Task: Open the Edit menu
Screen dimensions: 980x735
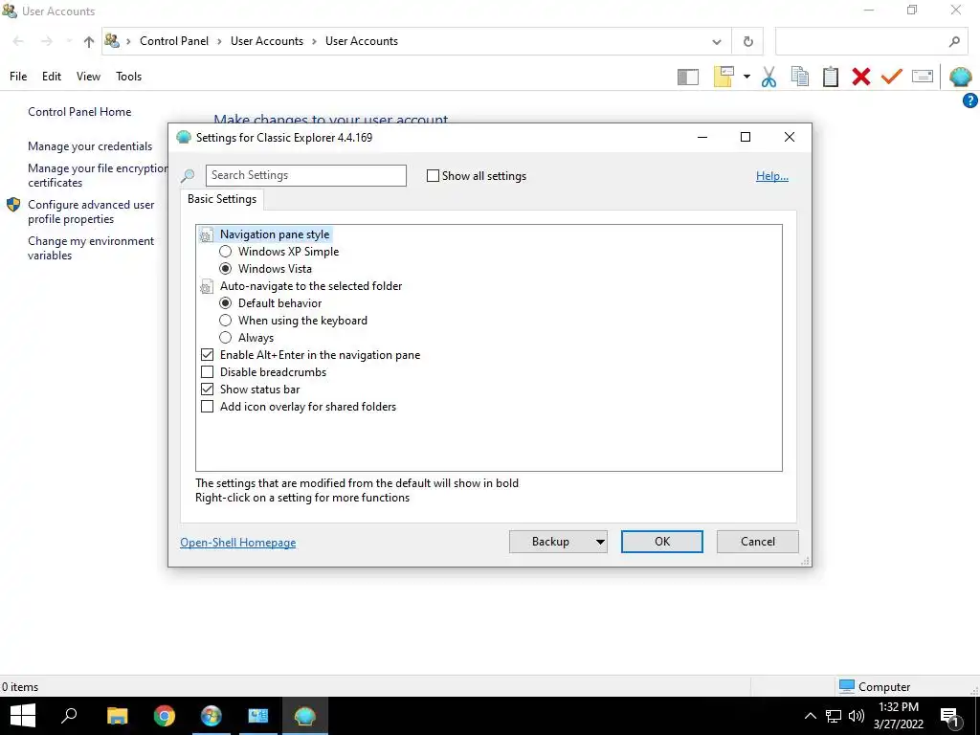Action: click(x=52, y=77)
